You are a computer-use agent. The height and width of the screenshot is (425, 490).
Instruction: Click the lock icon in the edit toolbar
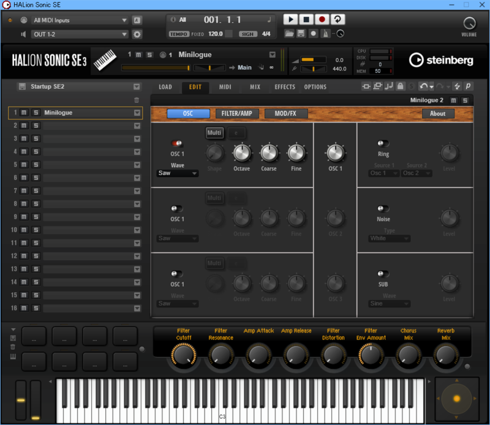pyautogui.click(x=400, y=86)
